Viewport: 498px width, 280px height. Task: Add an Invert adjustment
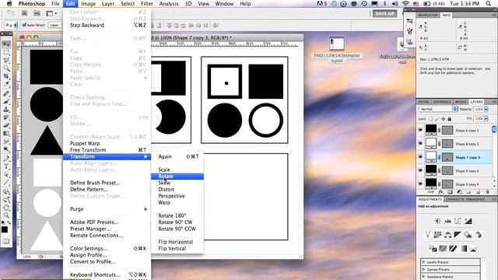click(433, 249)
